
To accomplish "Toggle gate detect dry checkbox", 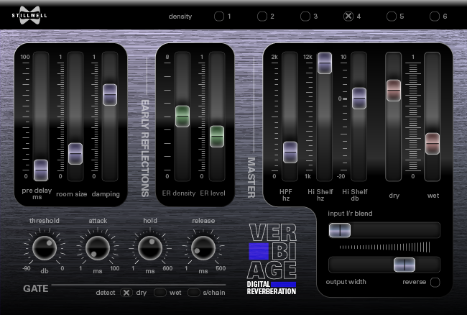I will [126, 293].
